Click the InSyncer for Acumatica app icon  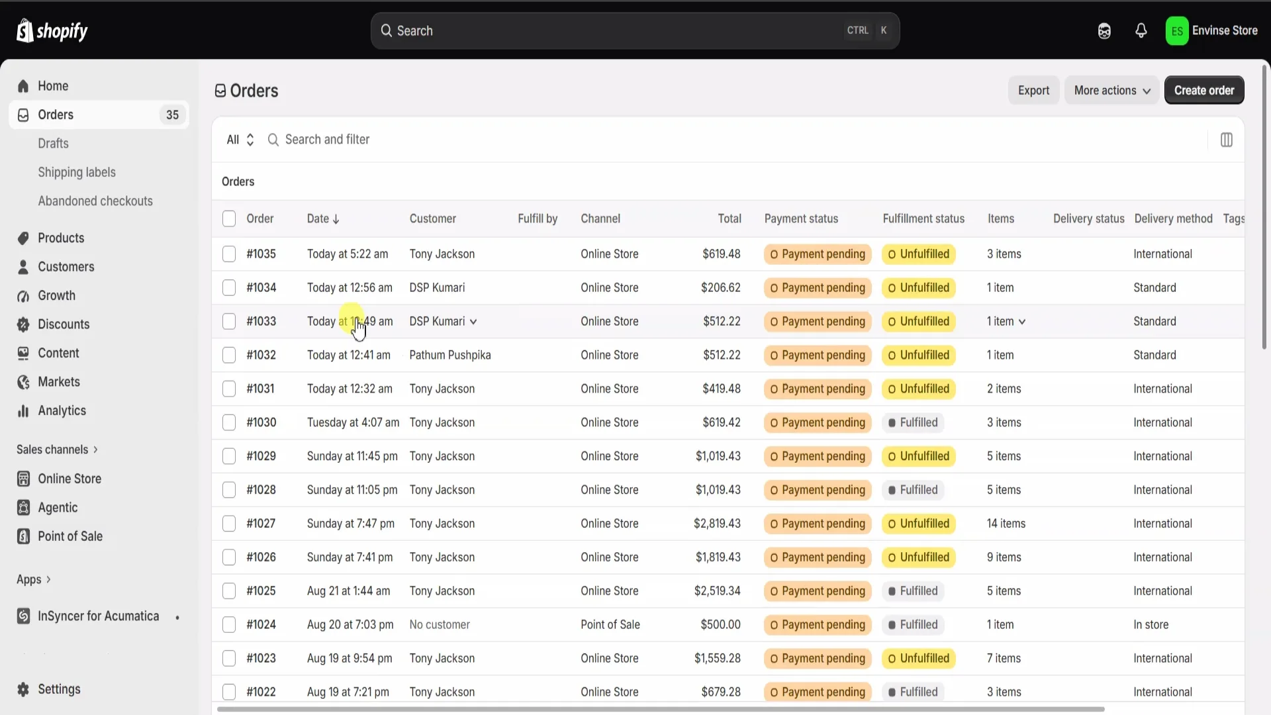(23, 616)
